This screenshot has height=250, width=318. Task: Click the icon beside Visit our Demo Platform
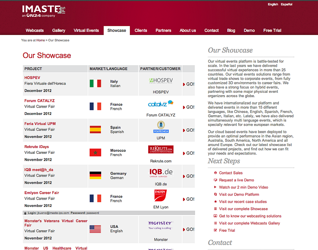[x=215, y=194]
